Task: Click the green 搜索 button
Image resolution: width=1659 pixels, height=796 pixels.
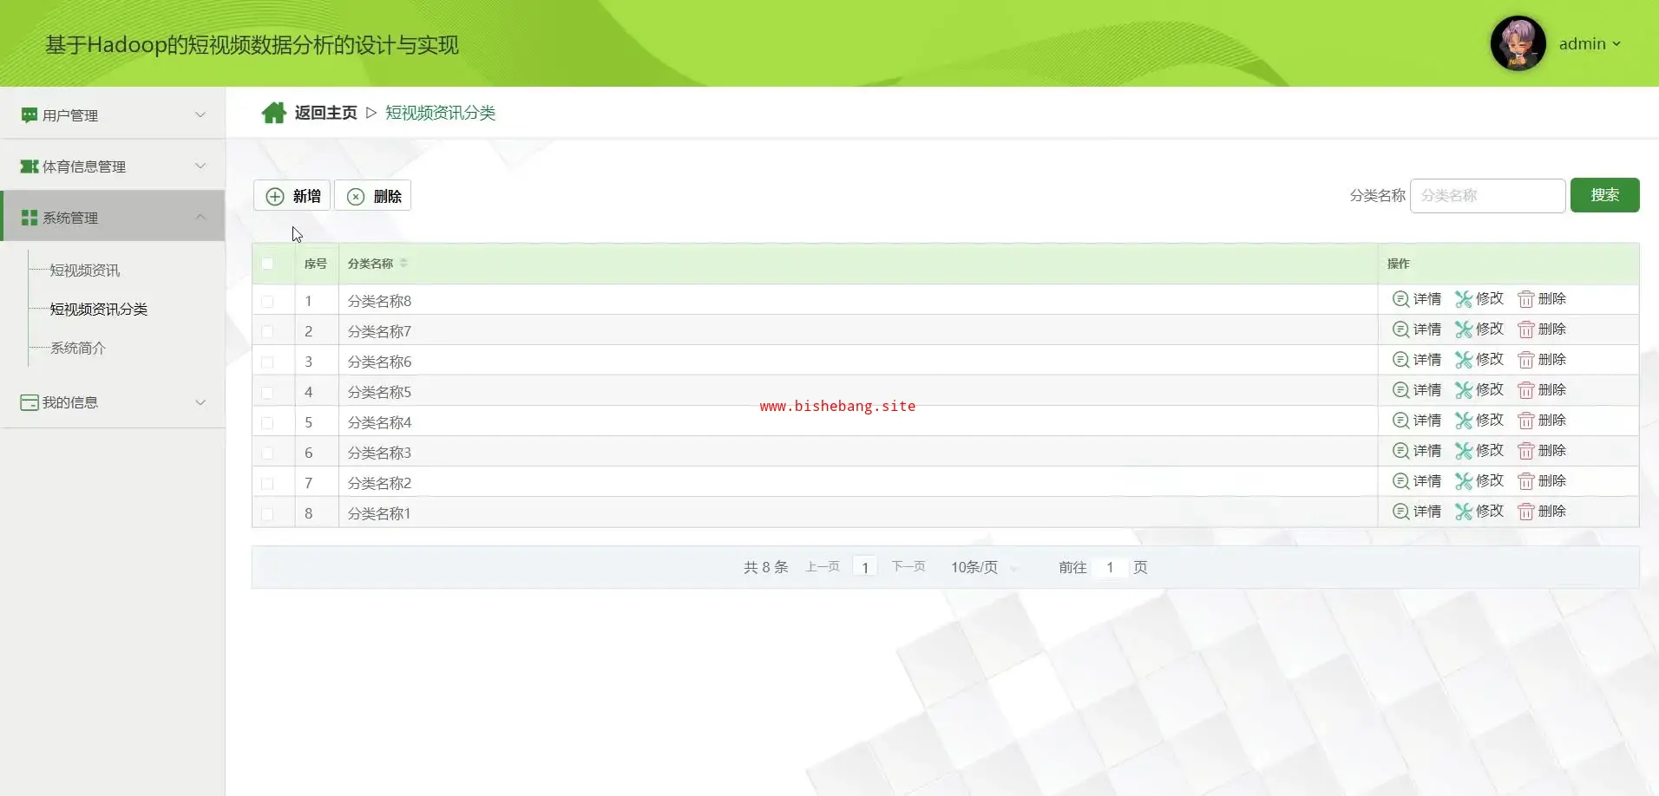Action: (x=1604, y=195)
